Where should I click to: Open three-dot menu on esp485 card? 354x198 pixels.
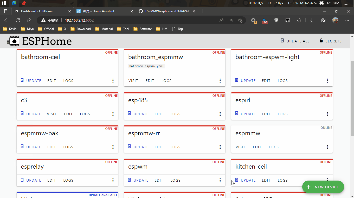point(220,114)
